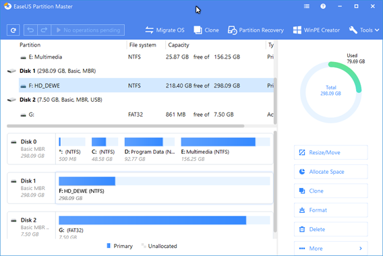Click the drive icon beside F: HD_DEWE
Viewport: 383px width, 256px height.
pos(23,86)
